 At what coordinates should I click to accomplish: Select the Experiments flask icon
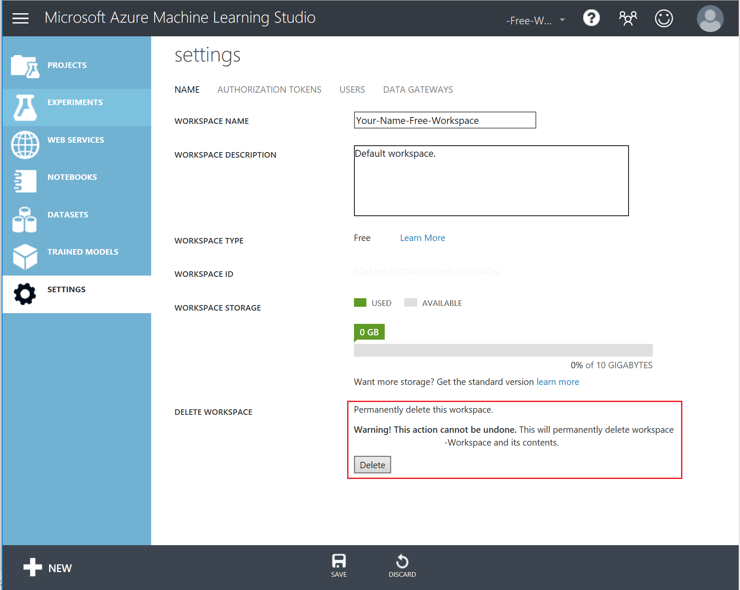(x=24, y=107)
